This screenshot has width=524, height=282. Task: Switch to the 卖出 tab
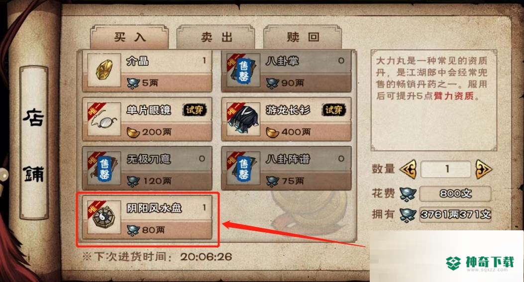point(216,37)
